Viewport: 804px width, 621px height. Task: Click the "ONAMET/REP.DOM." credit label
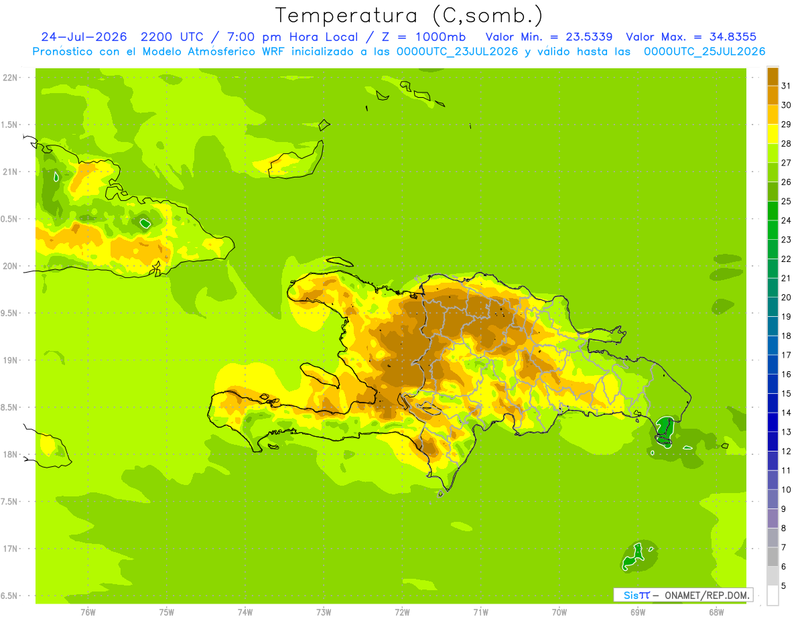click(708, 595)
